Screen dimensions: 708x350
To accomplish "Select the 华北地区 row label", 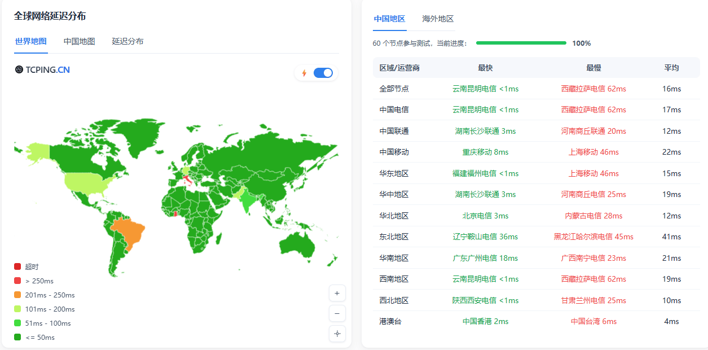I will coord(394,216).
